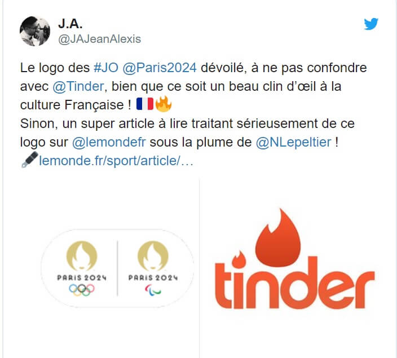Click the @lemondefr mention
This screenshot has width=397, height=358.
tap(109, 142)
